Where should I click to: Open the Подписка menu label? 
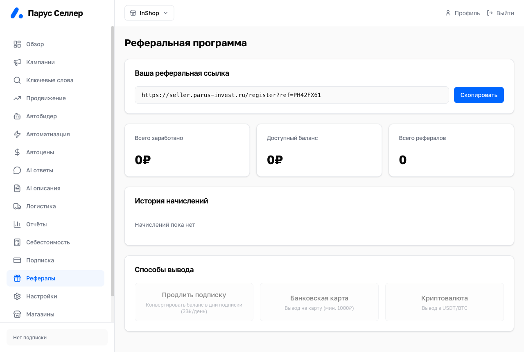[x=40, y=260]
